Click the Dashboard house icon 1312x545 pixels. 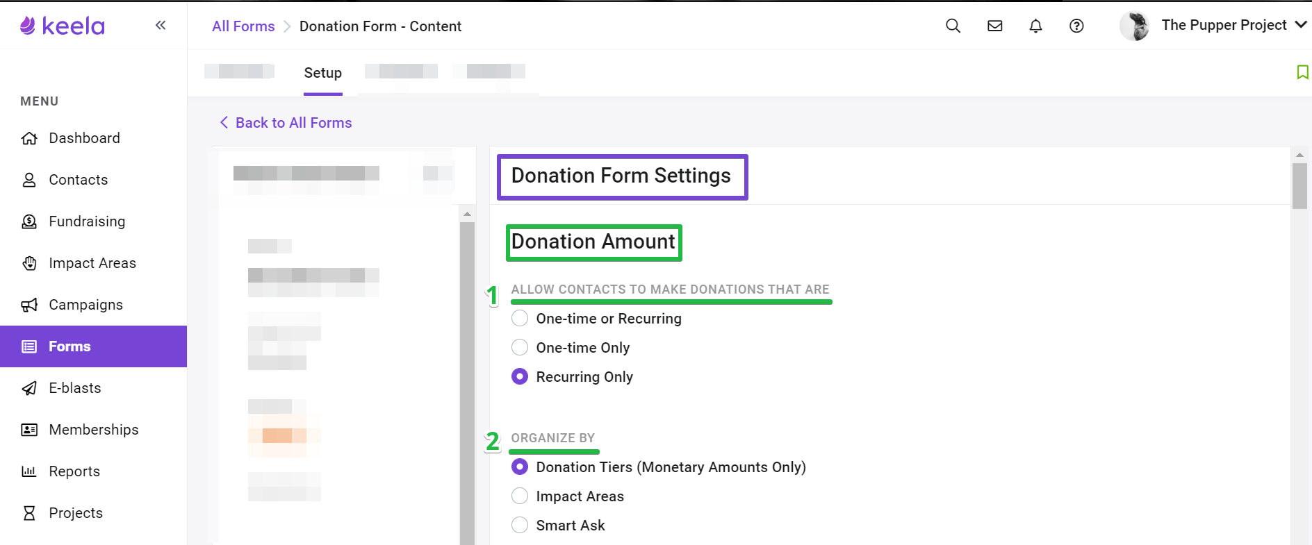tap(29, 138)
